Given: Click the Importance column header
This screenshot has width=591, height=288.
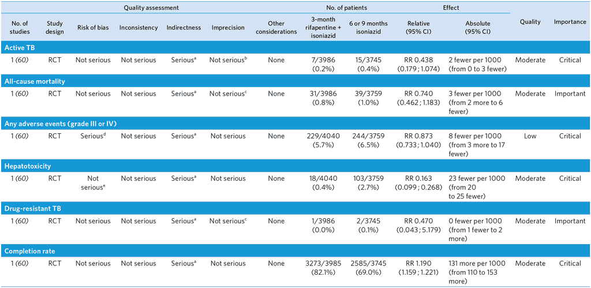Looking at the screenshot, I should tap(570, 22).
